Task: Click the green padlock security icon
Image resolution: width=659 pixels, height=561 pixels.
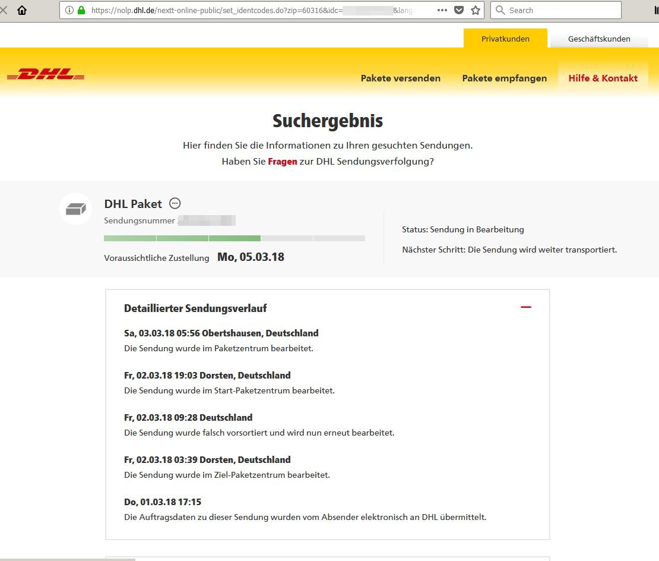Action: point(81,10)
